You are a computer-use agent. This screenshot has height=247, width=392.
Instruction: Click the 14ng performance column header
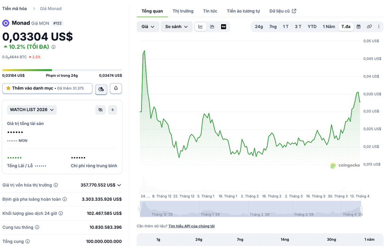[285, 239]
